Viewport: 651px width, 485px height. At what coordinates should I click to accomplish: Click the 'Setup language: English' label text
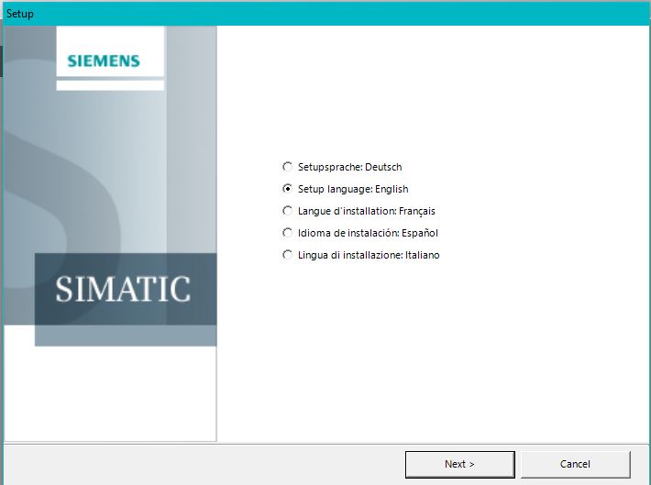[x=353, y=189]
